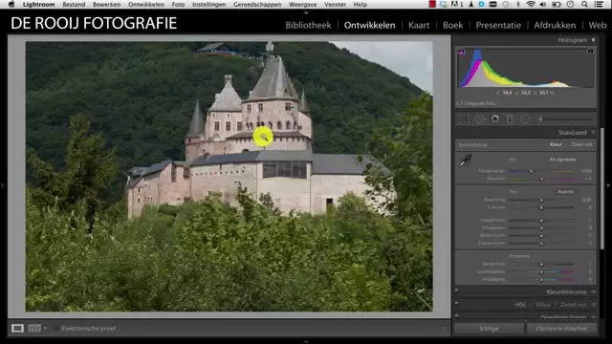612x344 pixels.
Task: Open the white balance 'Als opname' dropdown
Action: pos(563,160)
